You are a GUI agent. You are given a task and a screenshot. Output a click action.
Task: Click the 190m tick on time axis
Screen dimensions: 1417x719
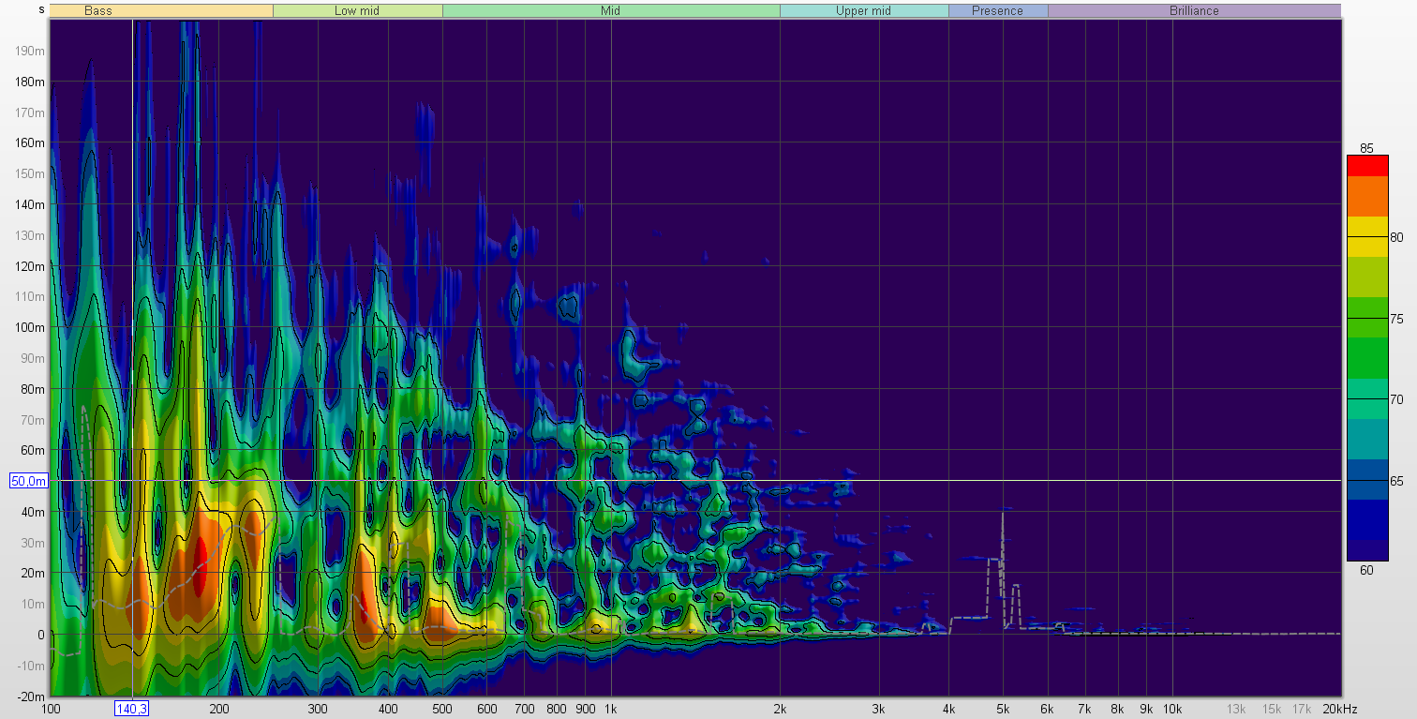tap(32, 51)
